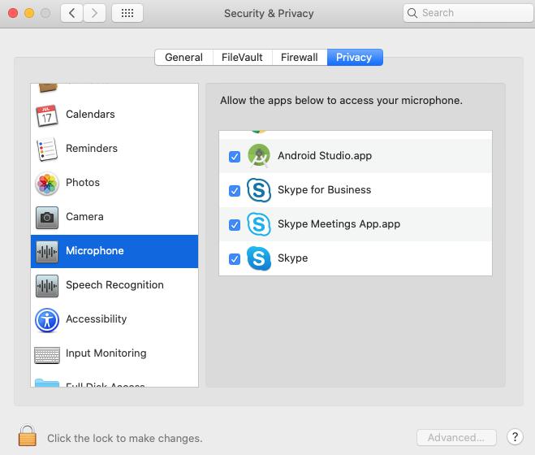Close the Security & Privacy window
This screenshot has width=535, height=455.
(x=13, y=13)
